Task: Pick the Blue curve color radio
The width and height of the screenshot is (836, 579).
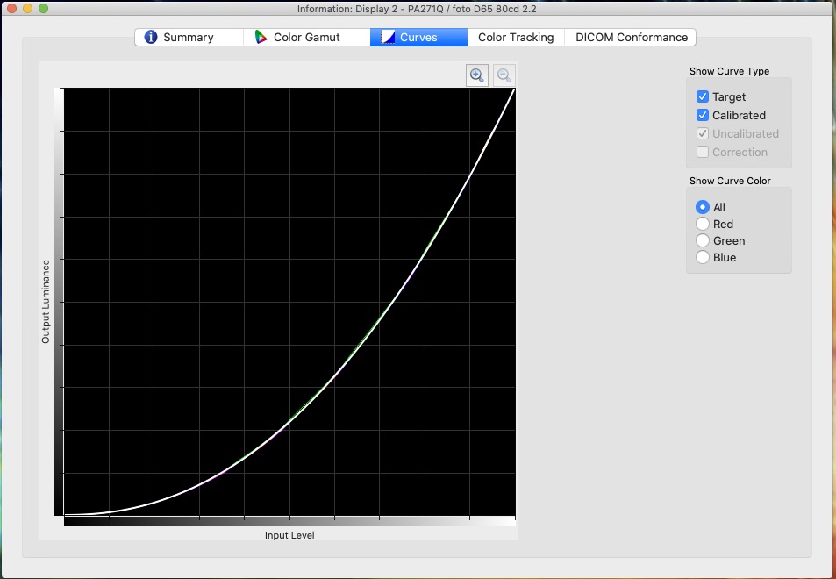Action: point(703,258)
